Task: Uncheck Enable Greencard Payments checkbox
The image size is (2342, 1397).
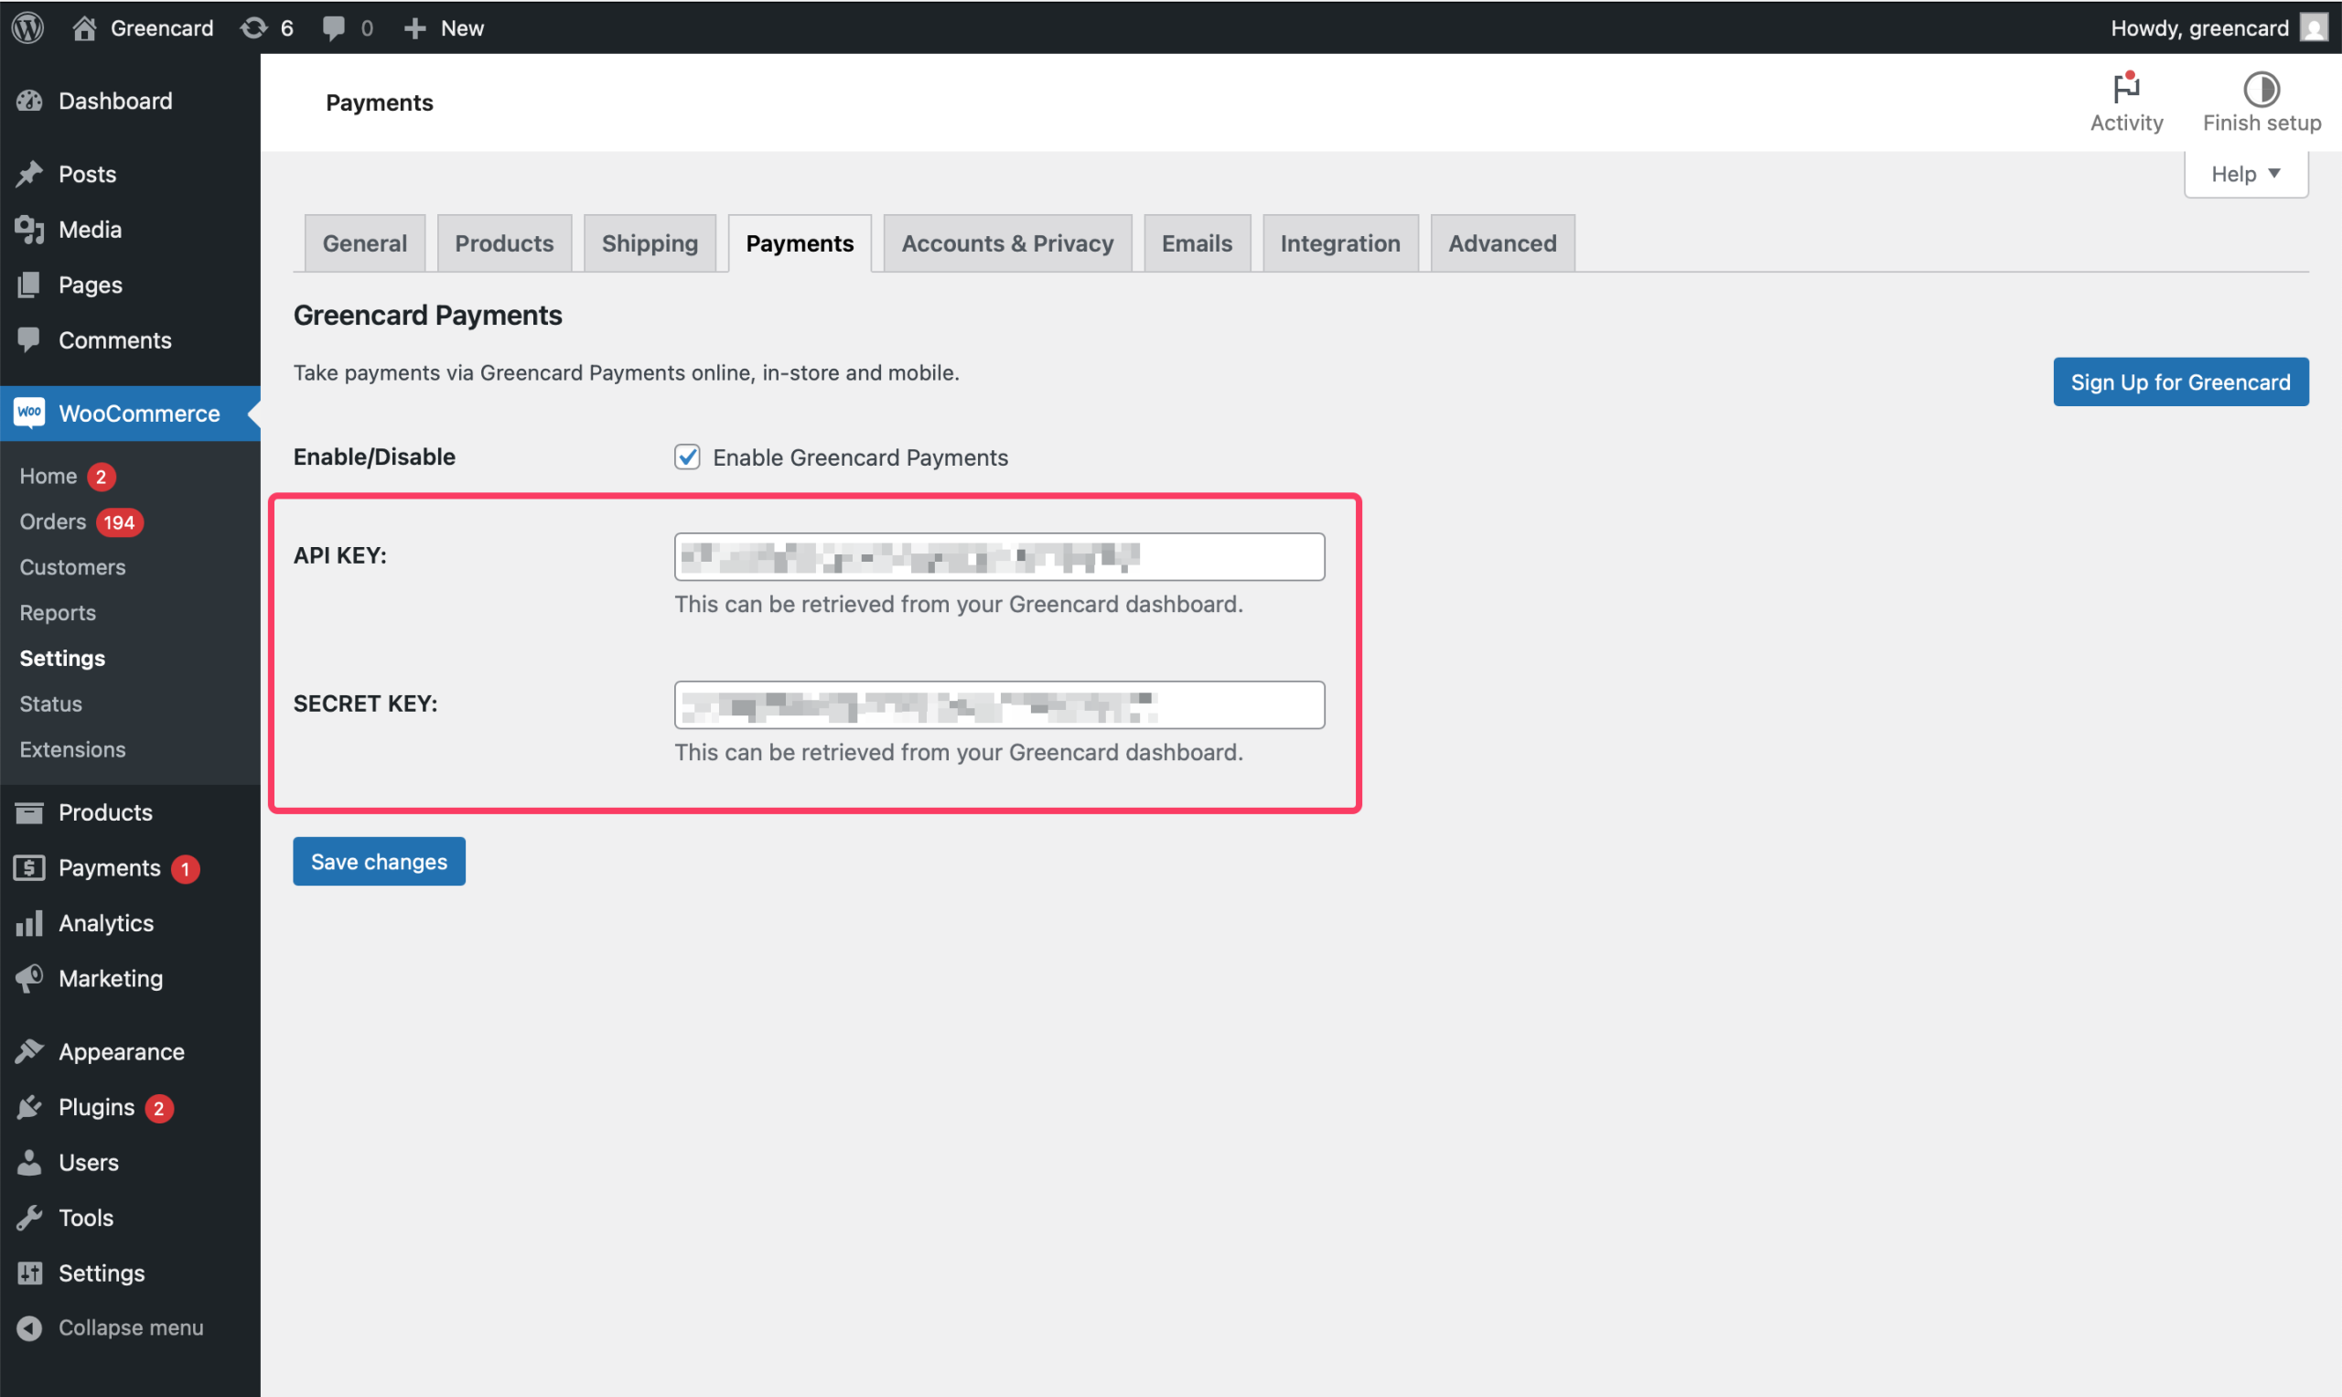Action: point(687,457)
